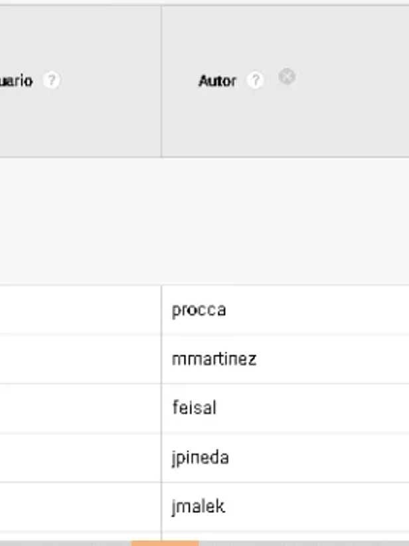The width and height of the screenshot is (409, 546).
Task: Click the empty Usuario cell in procca row
Action: point(80,310)
